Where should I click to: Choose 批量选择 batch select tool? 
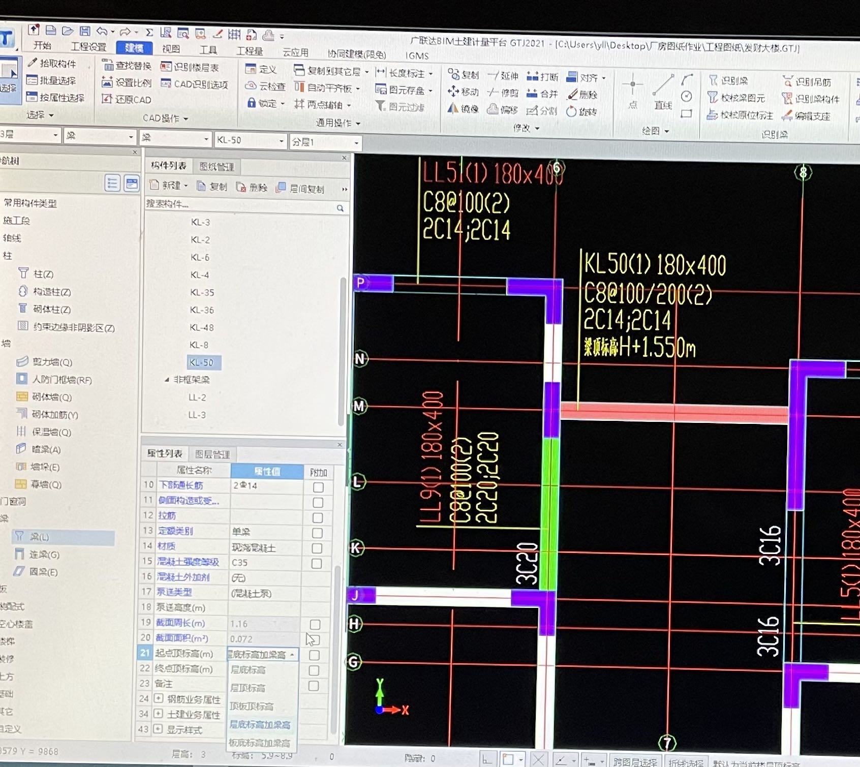(51, 80)
